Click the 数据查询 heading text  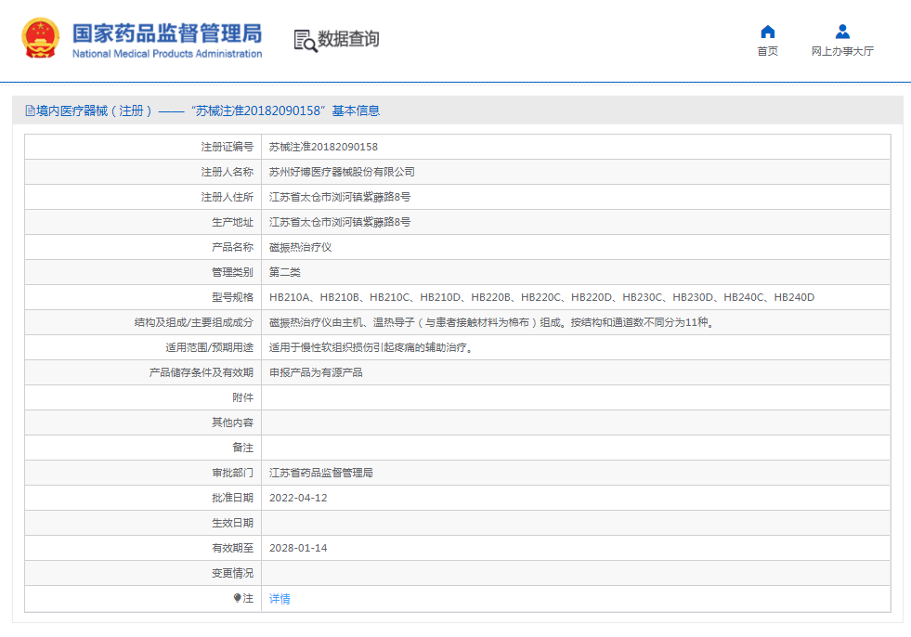point(348,39)
